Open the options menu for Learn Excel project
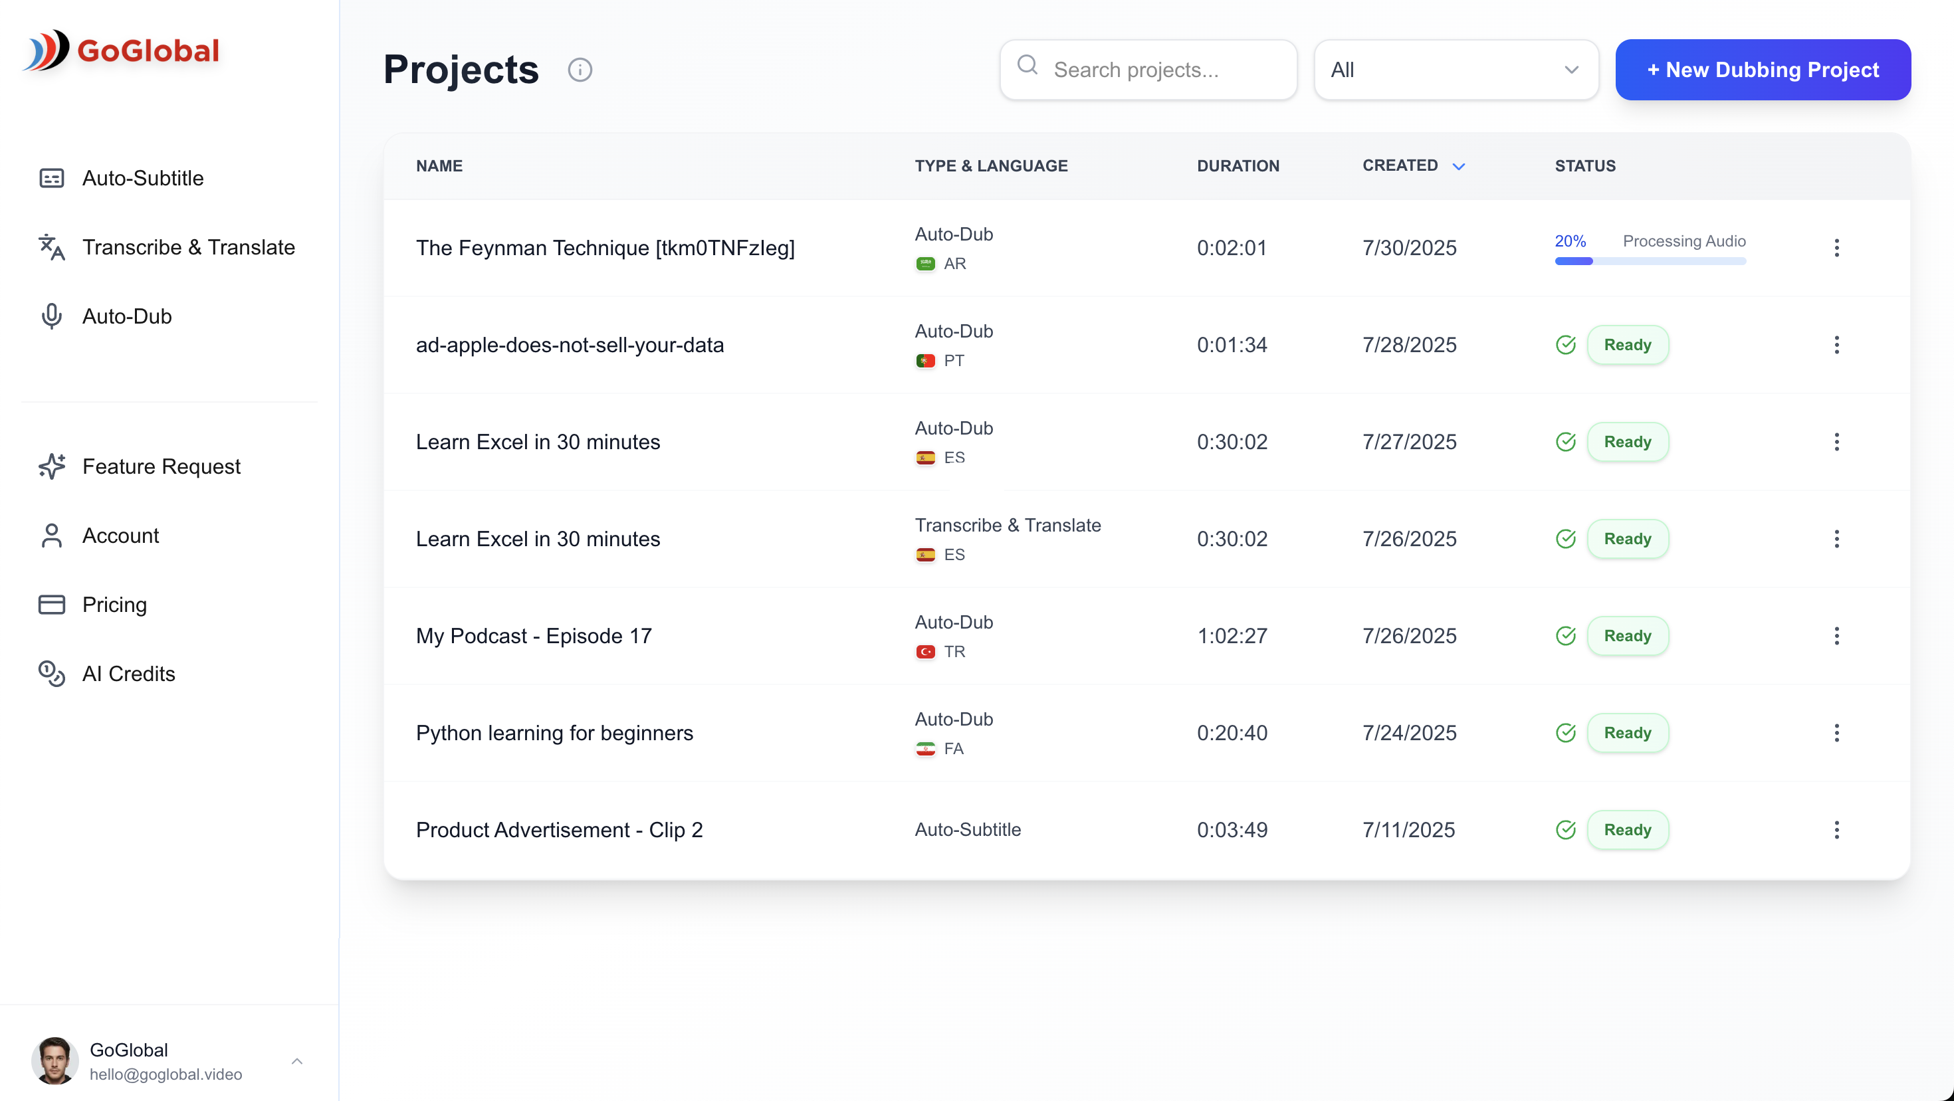 pos(1836,441)
